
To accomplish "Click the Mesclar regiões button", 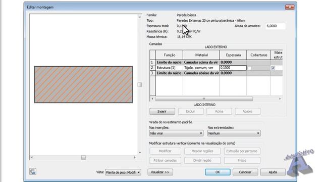I will tap(202, 151).
